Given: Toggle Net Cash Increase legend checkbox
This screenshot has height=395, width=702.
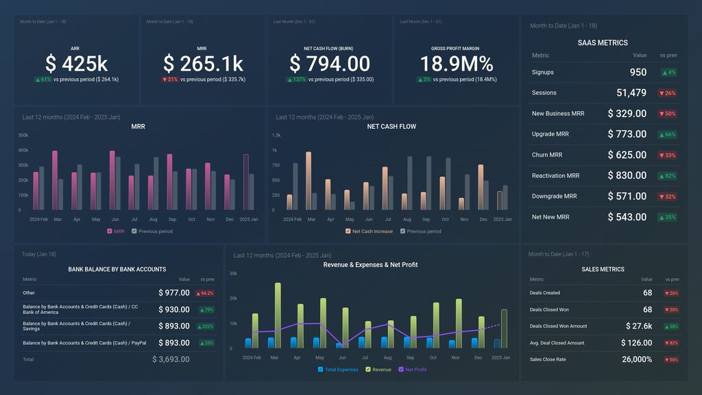Looking at the screenshot, I should pyautogui.click(x=348, y=231).
